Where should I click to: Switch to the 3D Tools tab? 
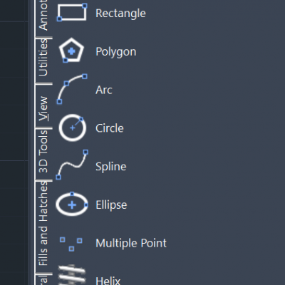43,152
